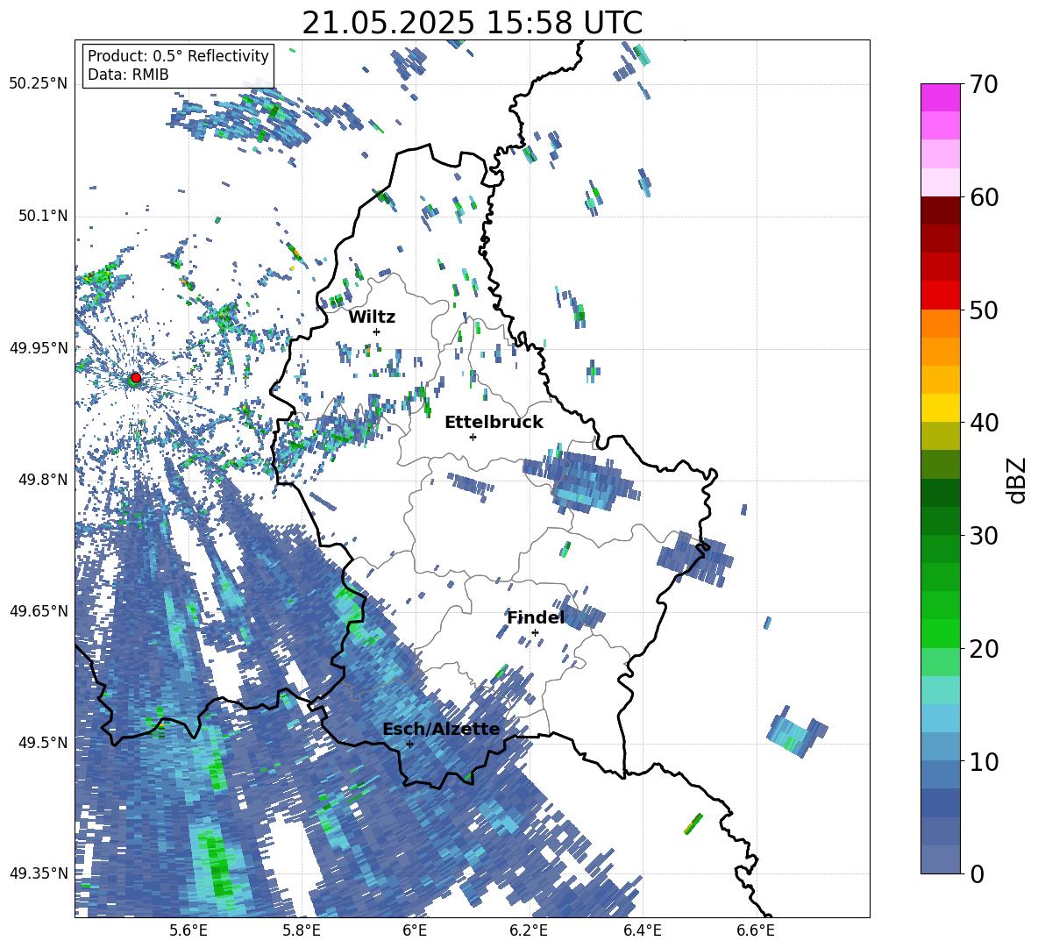Click the 5.8°E longitude tick label
Image resolution: width=1038 pixels, height=948 pixels.
(x=302, y=930)
